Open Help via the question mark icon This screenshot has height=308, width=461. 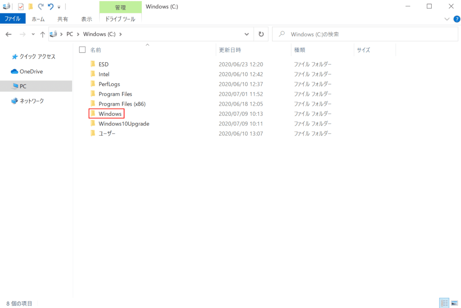(457, 19)
